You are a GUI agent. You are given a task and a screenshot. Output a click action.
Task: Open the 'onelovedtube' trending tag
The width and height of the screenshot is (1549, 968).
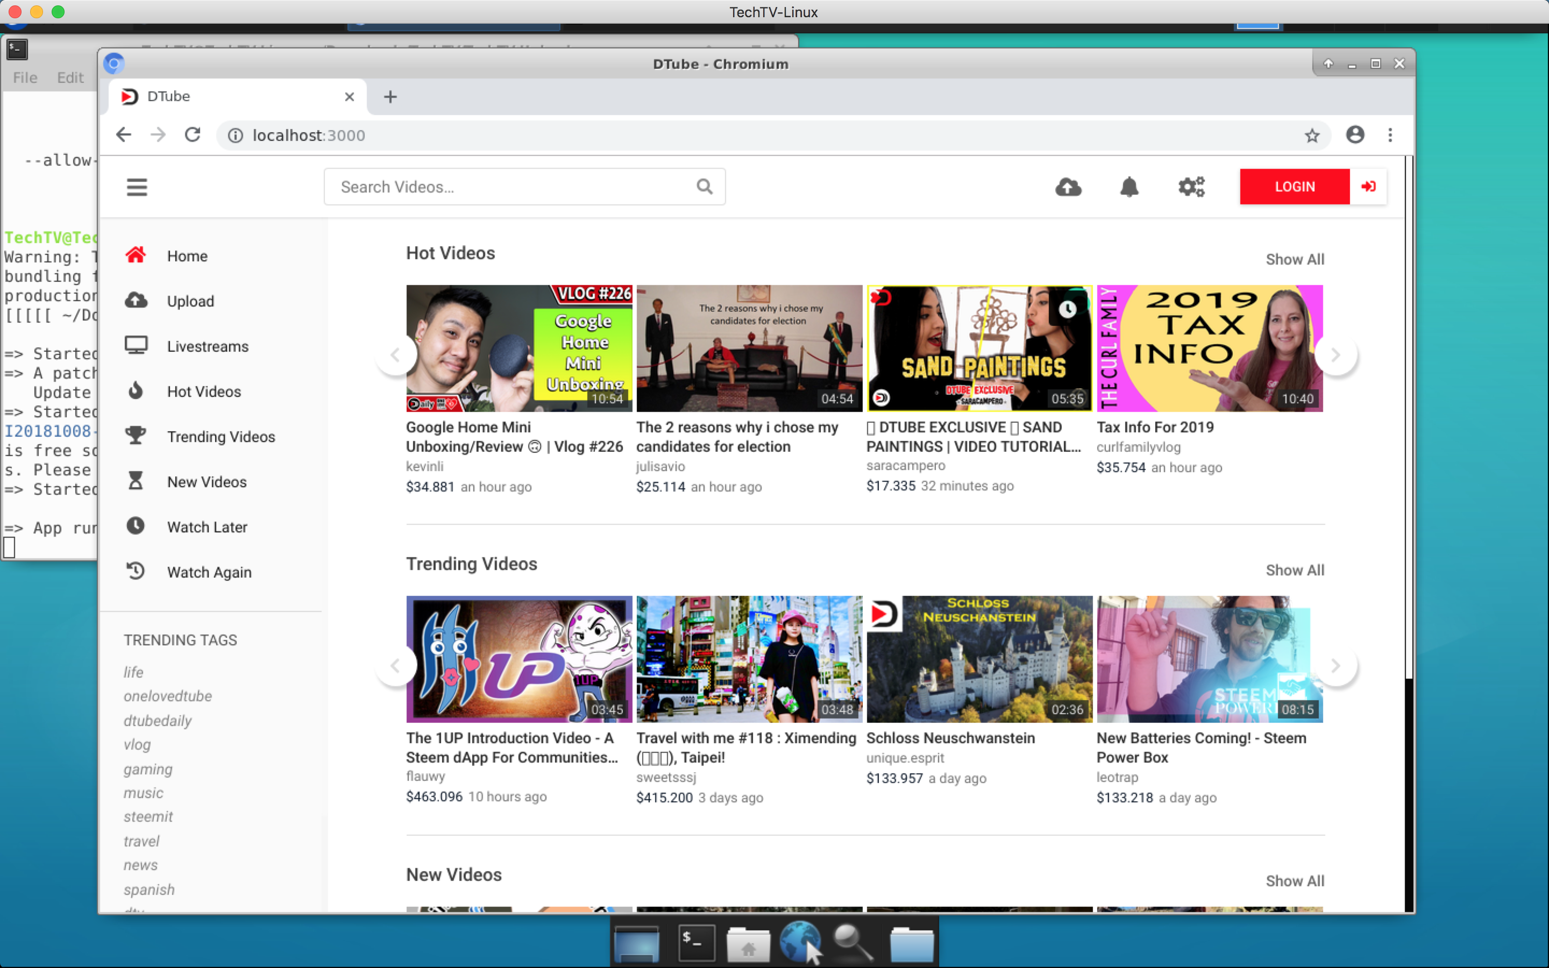[168, 696]
